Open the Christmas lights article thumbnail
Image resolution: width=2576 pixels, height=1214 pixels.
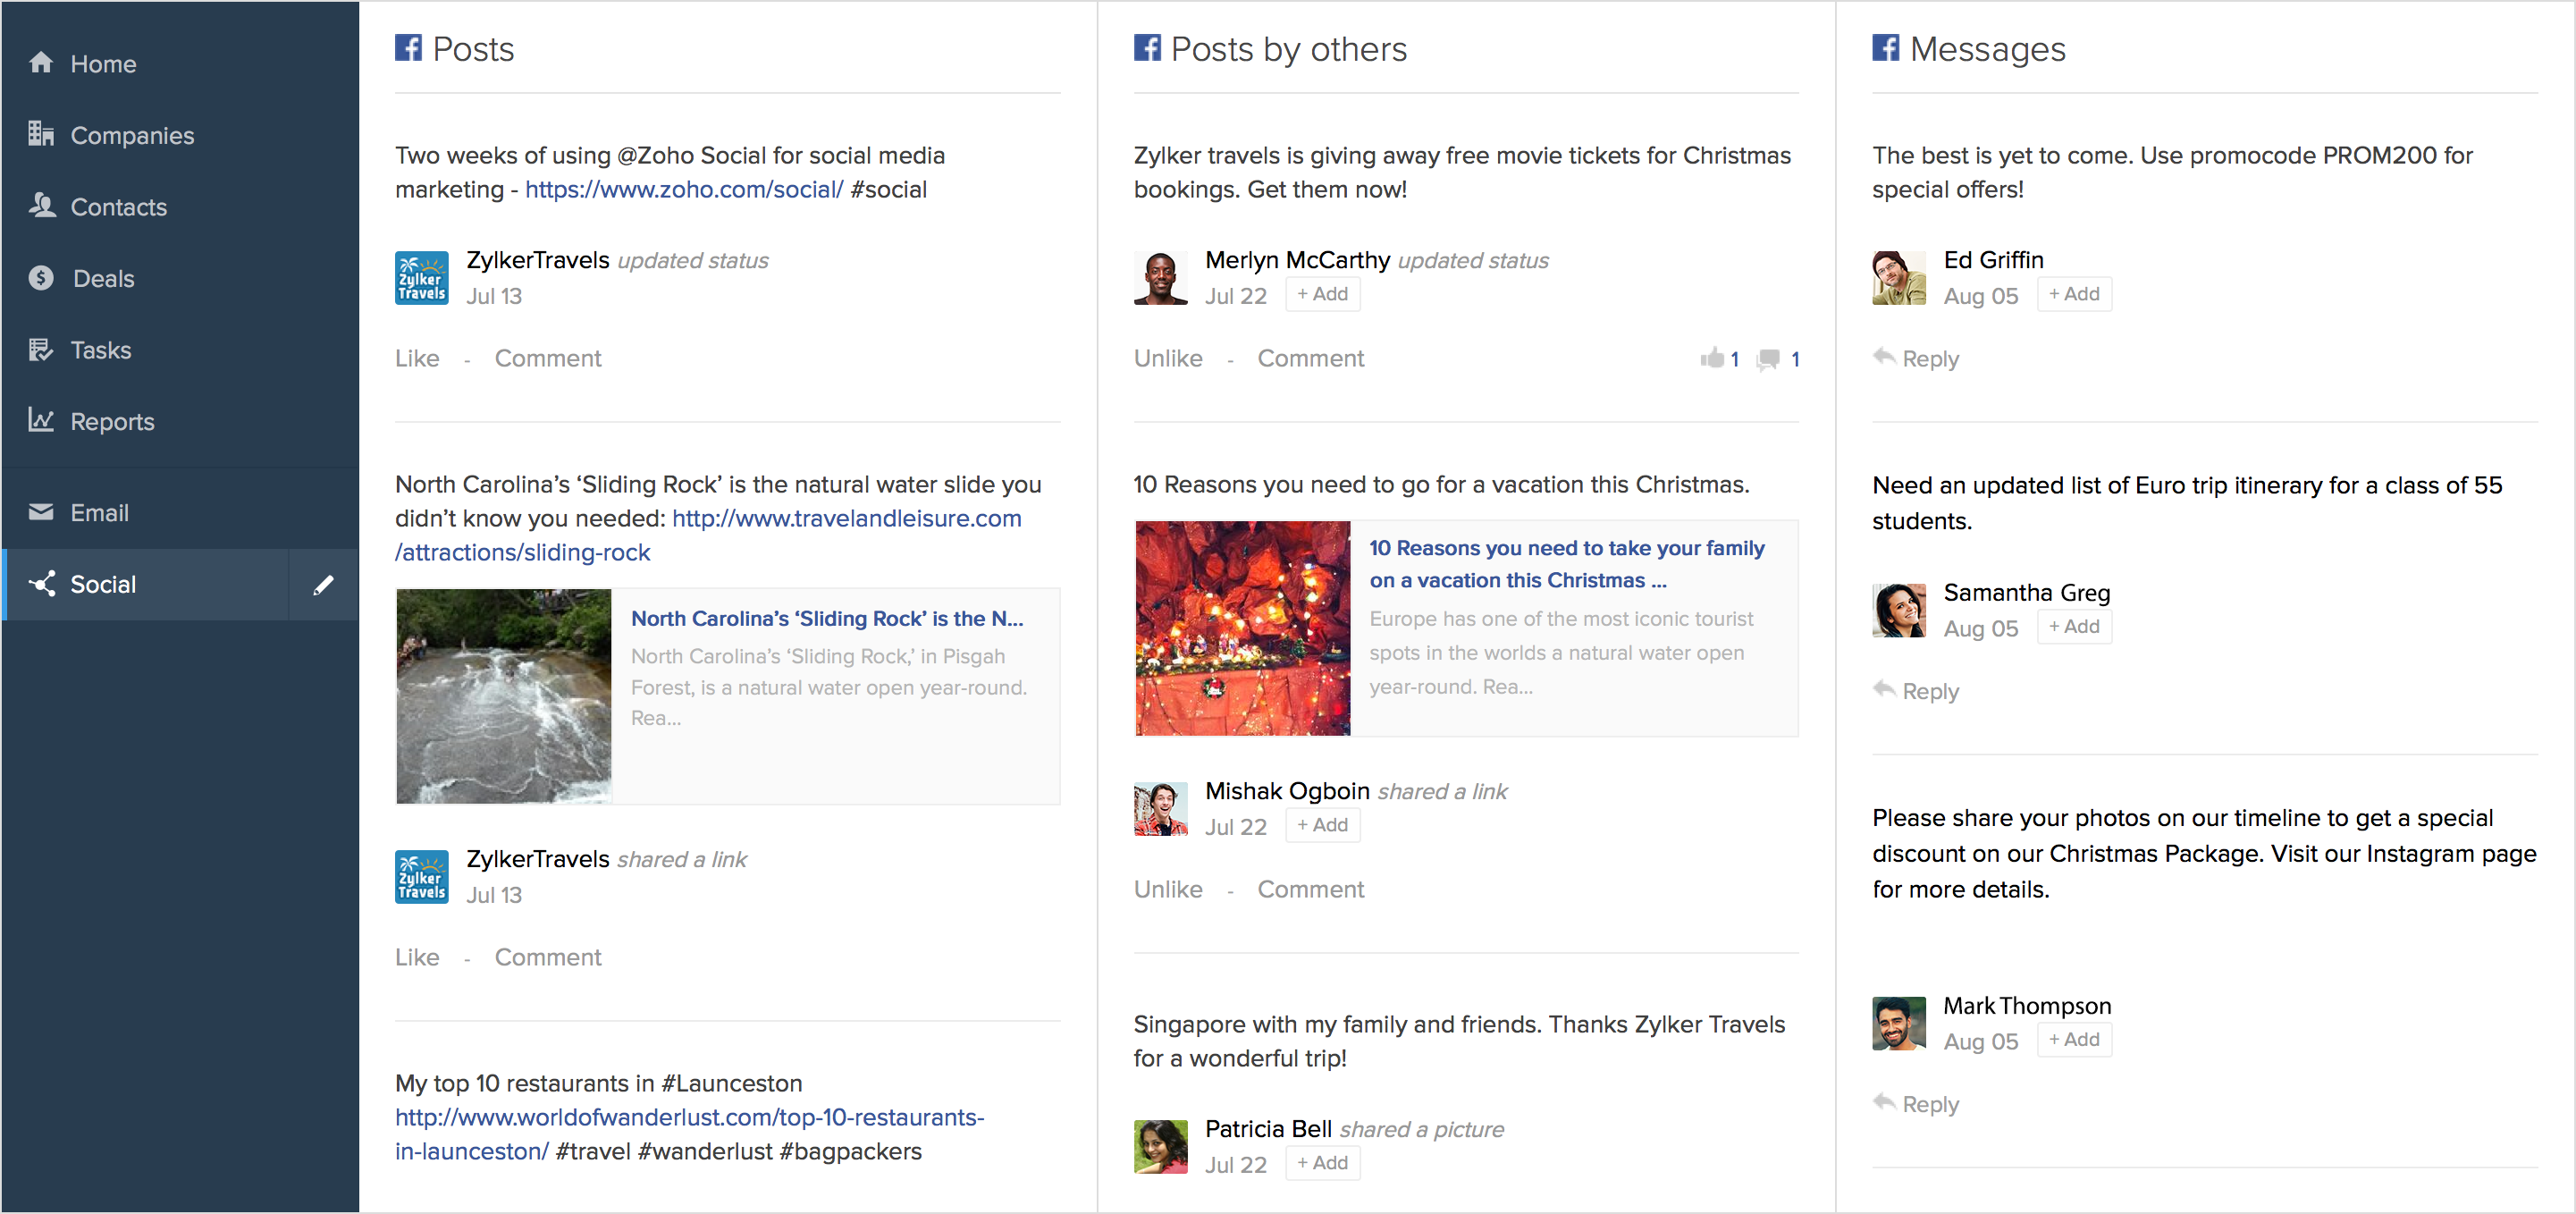[x=1243, y=628]
